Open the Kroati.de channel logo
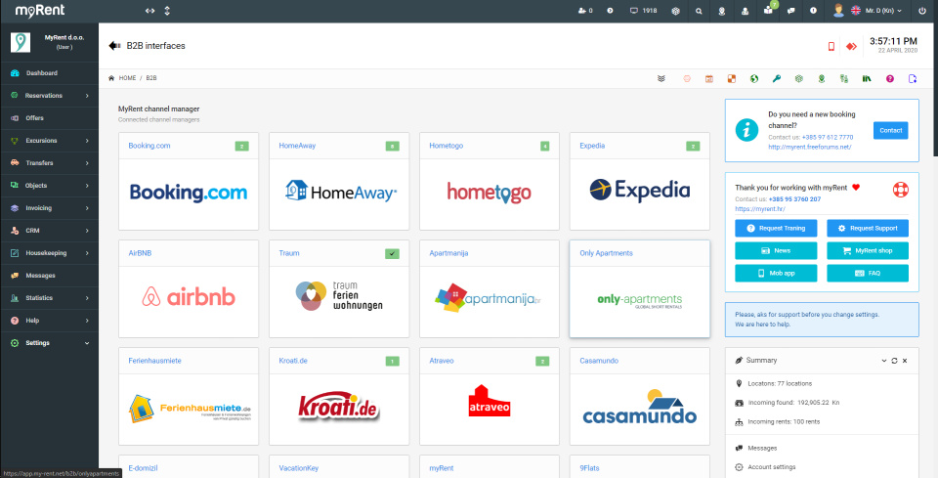This screenshot has height=478, width=938. (339, 407)
